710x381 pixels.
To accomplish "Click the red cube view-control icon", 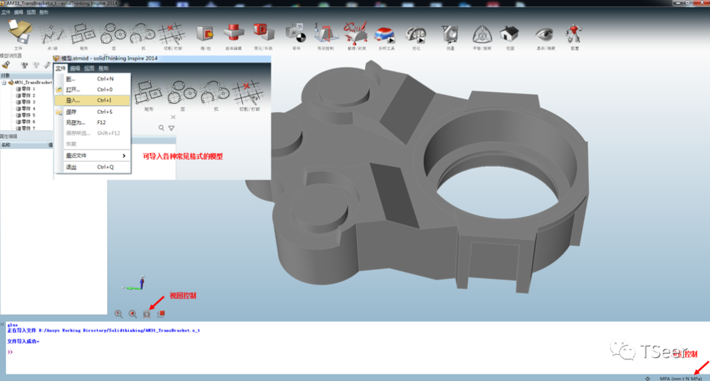I will click(161, 313).
